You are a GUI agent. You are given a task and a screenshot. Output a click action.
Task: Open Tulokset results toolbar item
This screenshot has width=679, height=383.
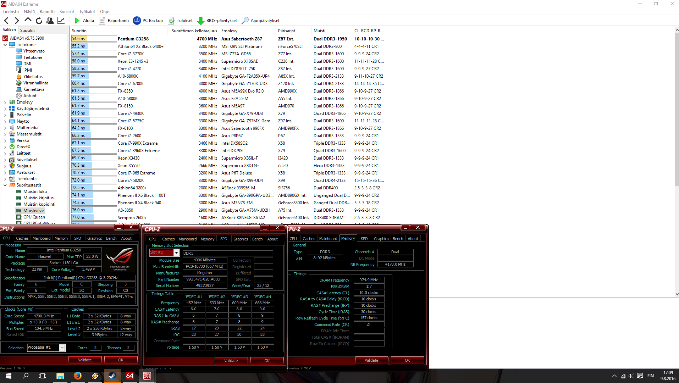pos(180,21)
